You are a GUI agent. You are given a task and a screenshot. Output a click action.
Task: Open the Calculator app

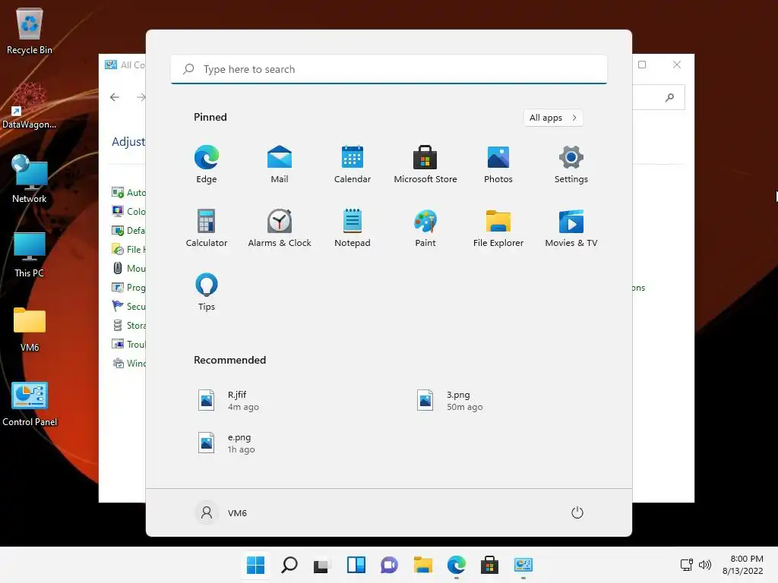coord(207,228)
